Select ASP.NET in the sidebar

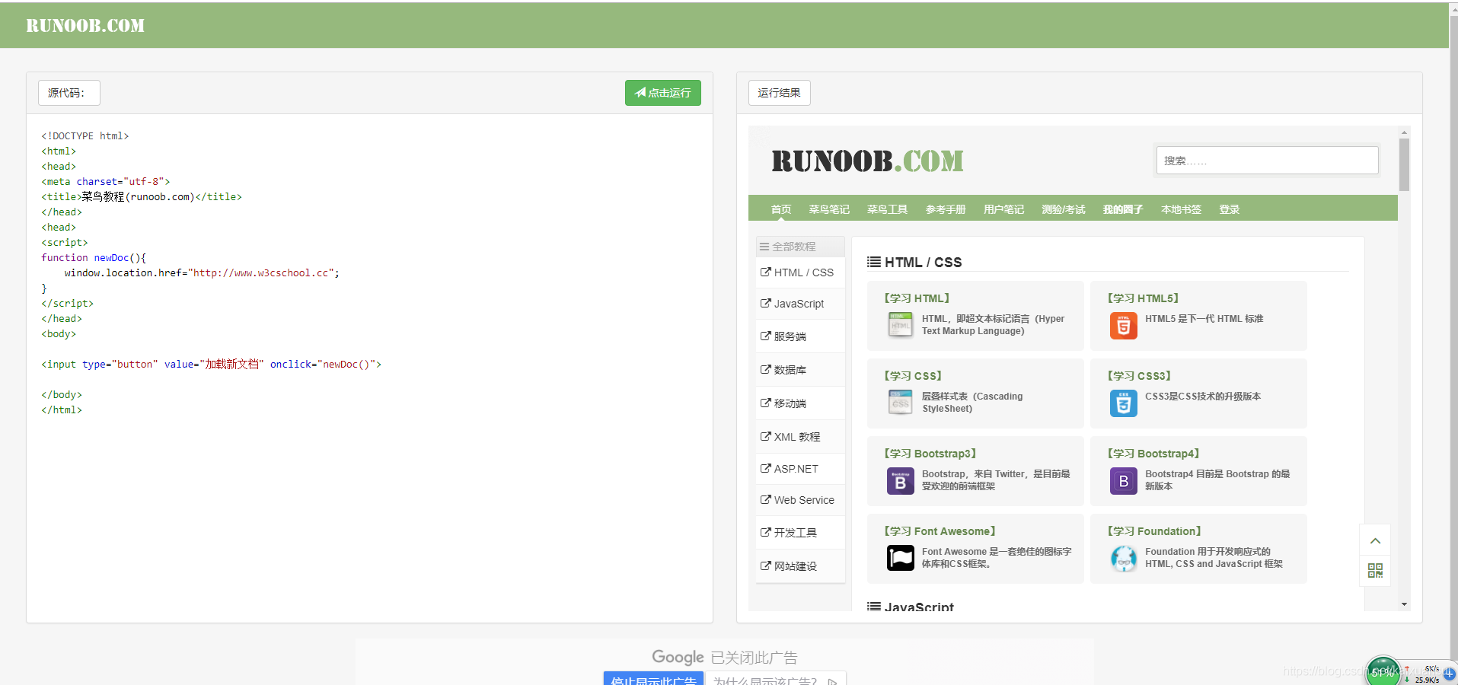pyautogui.click(x=800, y=469)
